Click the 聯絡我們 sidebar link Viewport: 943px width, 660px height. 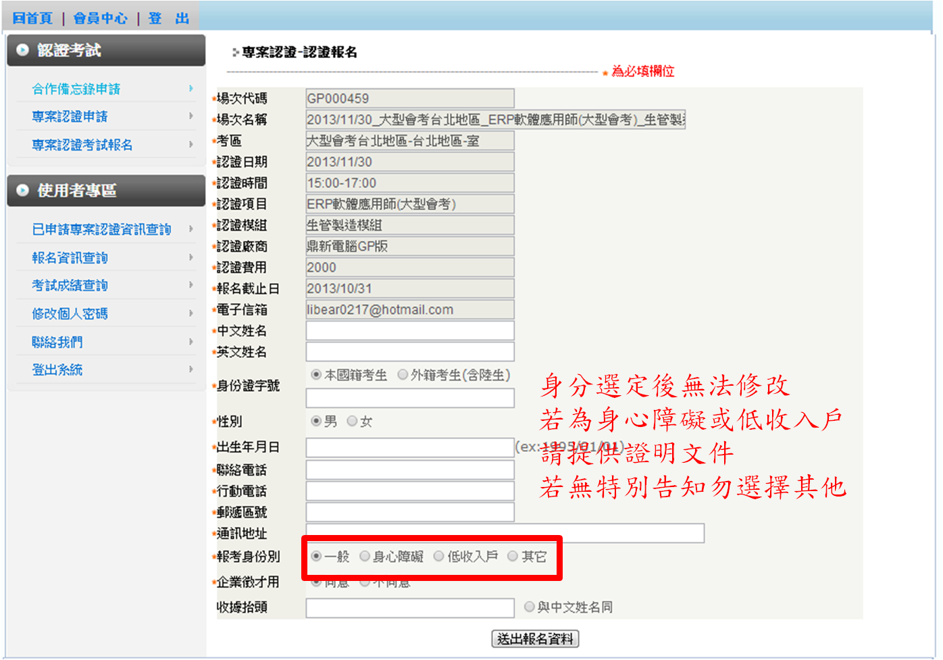(57, 342)
